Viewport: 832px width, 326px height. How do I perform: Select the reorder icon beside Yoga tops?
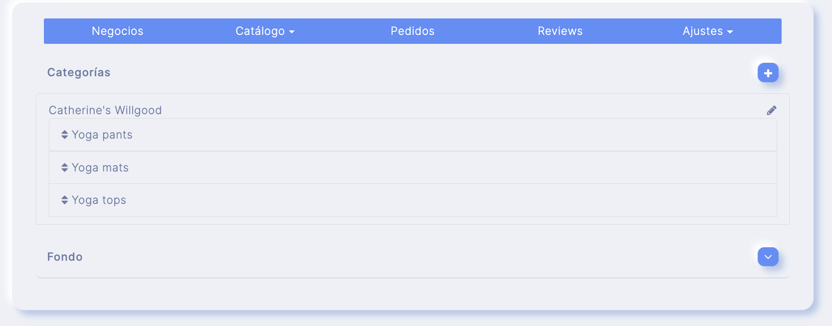pyautogui.click(x=64, y=200)
